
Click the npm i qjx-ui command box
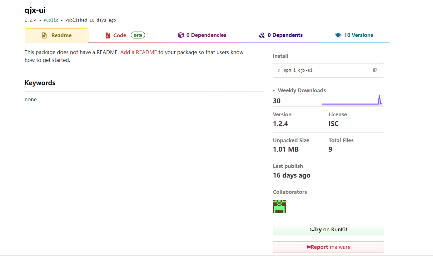(x=328, y=70)
